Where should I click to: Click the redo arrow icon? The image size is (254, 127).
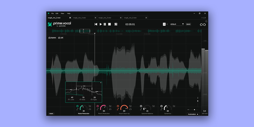coord(204,24)
